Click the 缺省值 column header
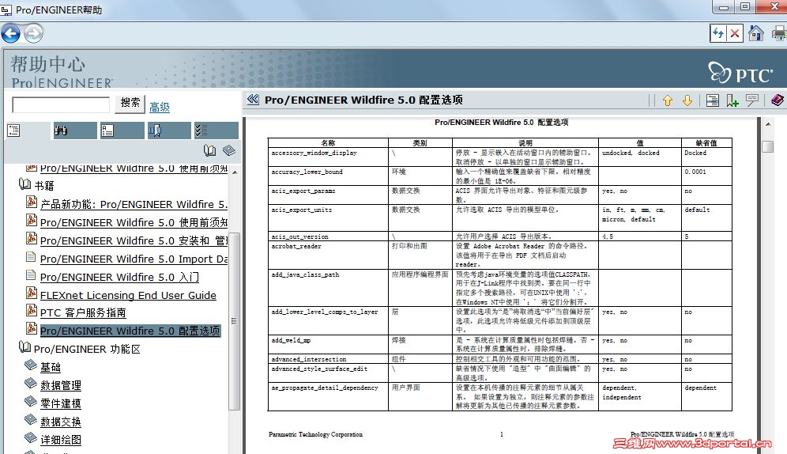Viewport: 787px width, 454px height. [706, 142]
